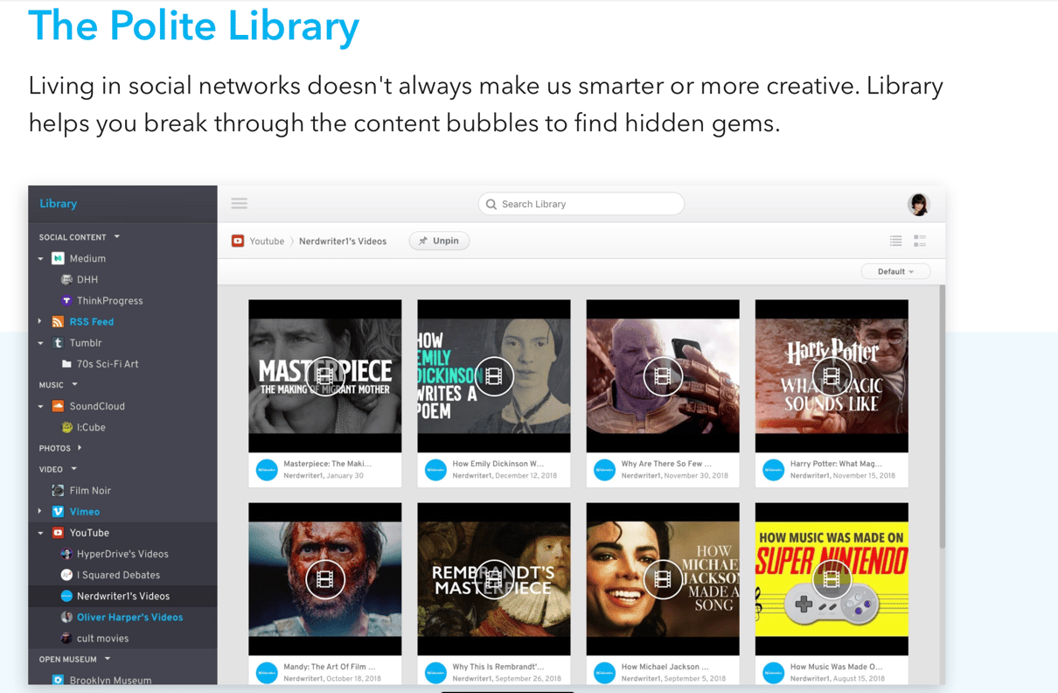Click the Film Noir icon
1058x693 pixels.
tap(58, 490)
